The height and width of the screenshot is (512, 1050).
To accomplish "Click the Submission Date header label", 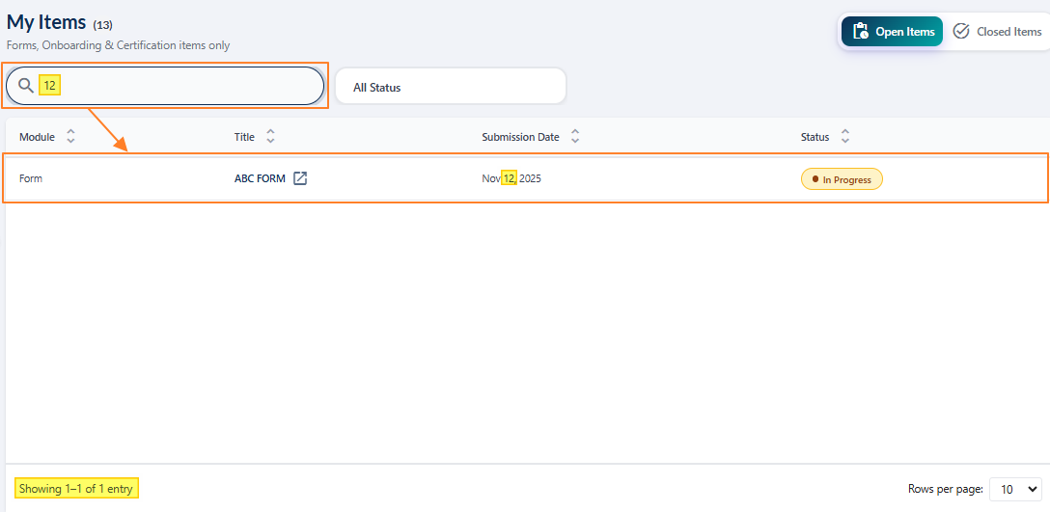I will click(x=520, y=137).
